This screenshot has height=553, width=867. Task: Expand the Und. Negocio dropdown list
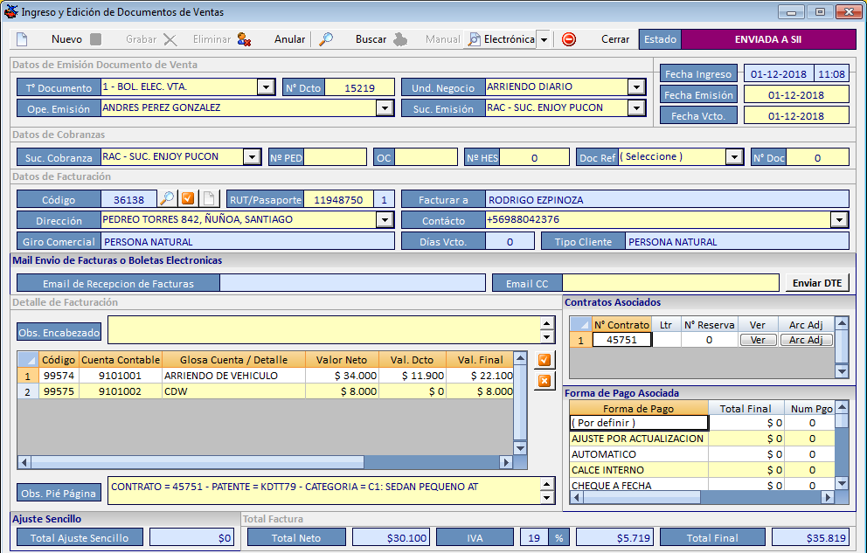point(635,87)
